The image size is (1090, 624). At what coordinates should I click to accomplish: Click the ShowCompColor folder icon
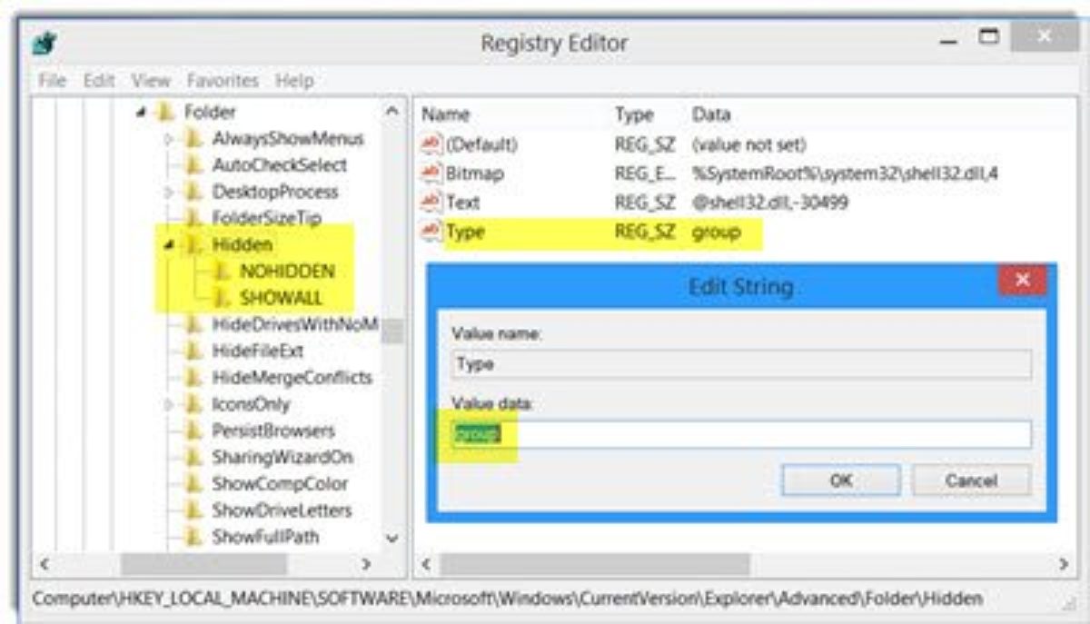click(x=193, y=484)
